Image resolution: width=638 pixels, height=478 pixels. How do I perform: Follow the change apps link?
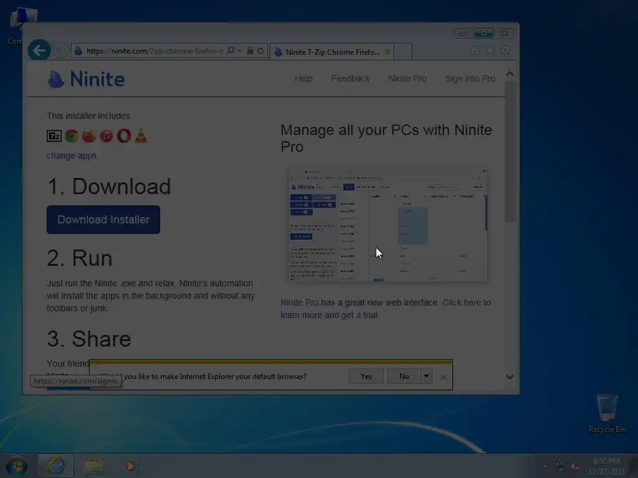click(x=72, y=156)
